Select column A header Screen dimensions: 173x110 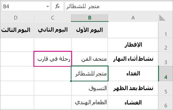(x=133, y=18)
